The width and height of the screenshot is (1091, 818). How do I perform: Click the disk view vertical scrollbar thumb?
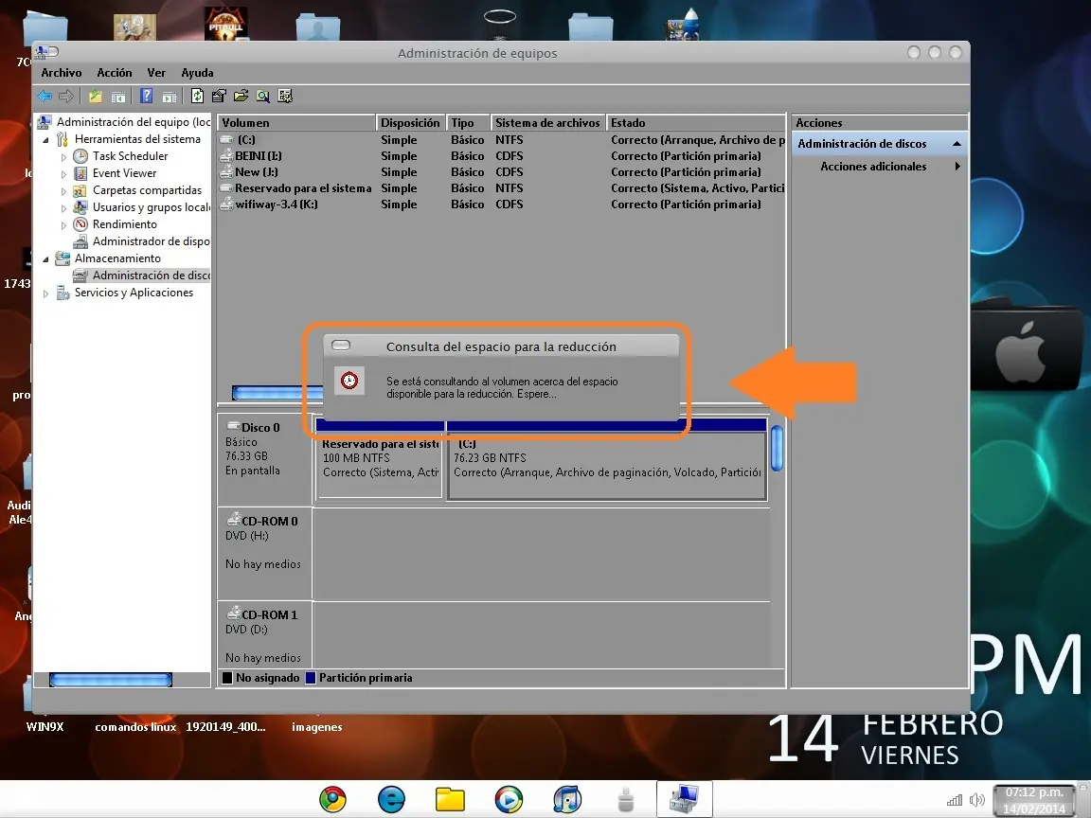[778, 448]
